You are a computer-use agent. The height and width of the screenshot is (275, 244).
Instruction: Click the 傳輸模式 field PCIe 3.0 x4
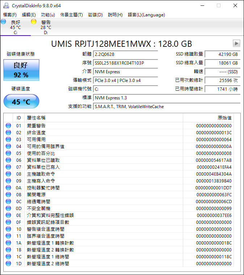[125, 81]
